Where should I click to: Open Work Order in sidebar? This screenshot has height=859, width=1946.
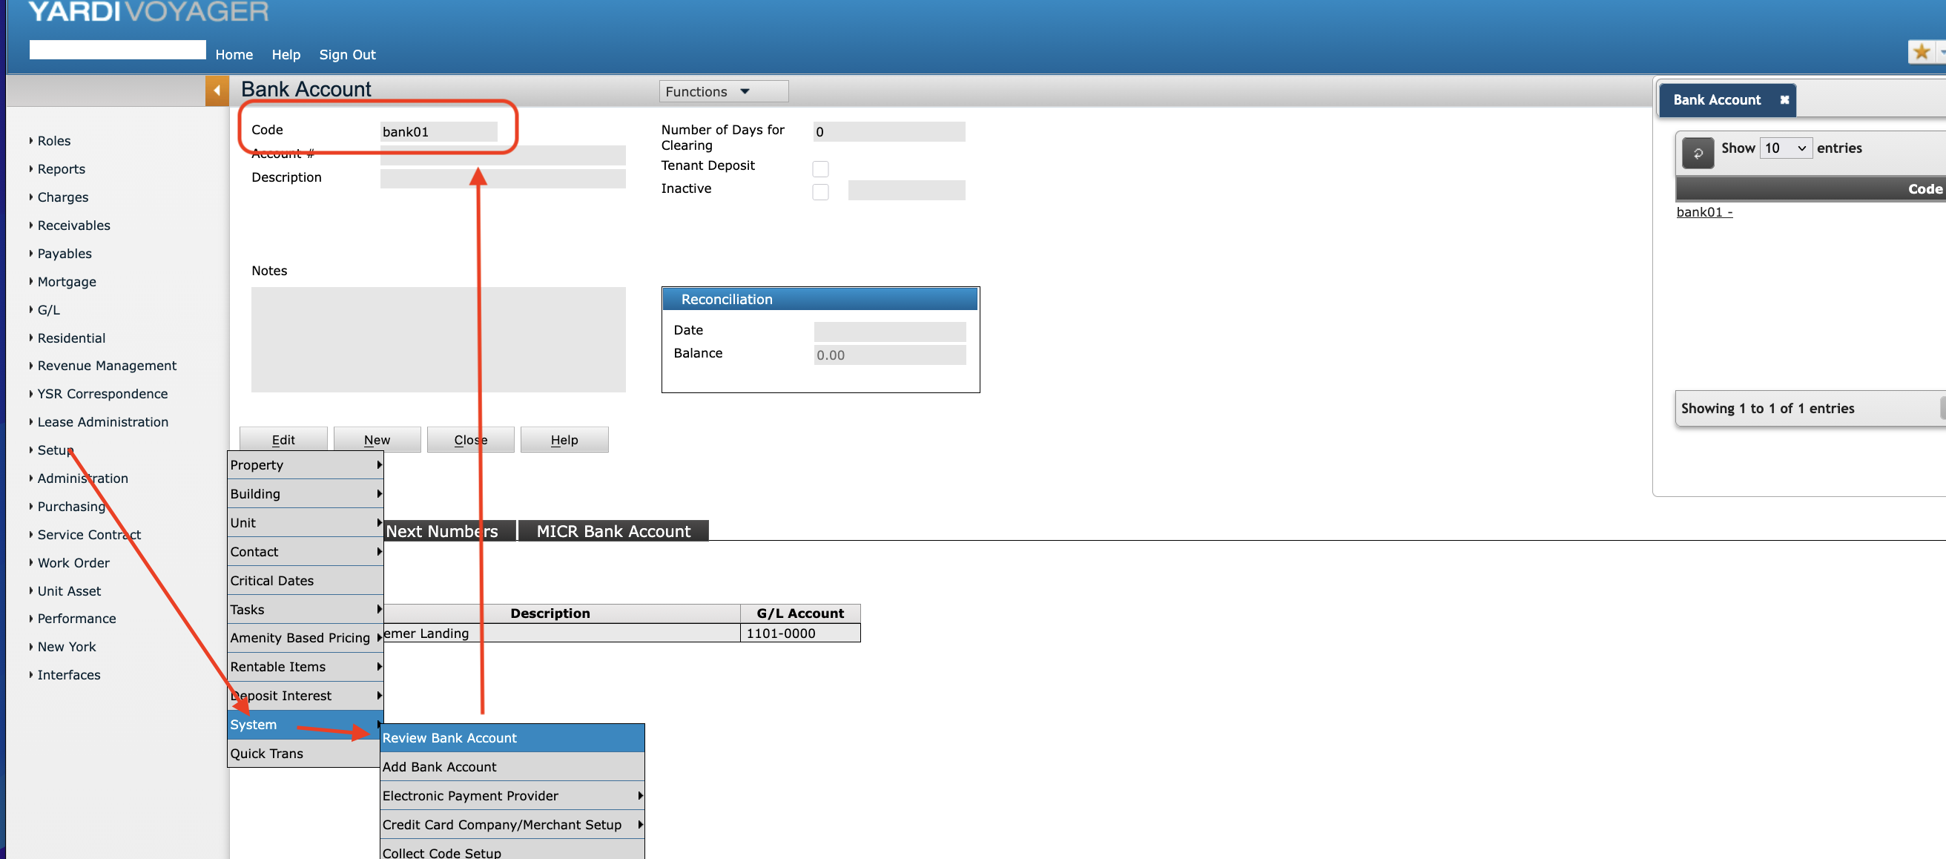(x=73, y=563)
